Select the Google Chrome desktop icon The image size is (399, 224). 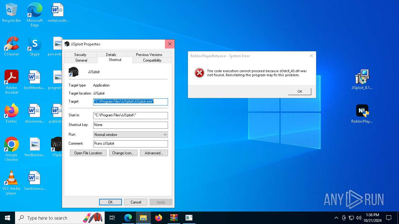[12, 149]
